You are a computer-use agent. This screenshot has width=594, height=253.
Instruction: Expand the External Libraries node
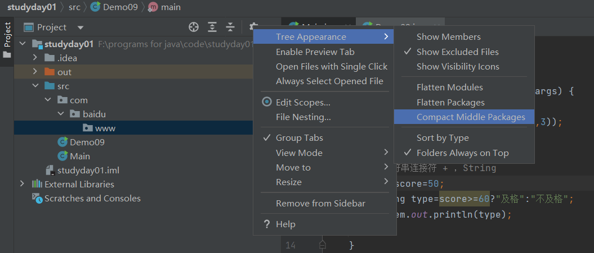(x=22, y=184)
